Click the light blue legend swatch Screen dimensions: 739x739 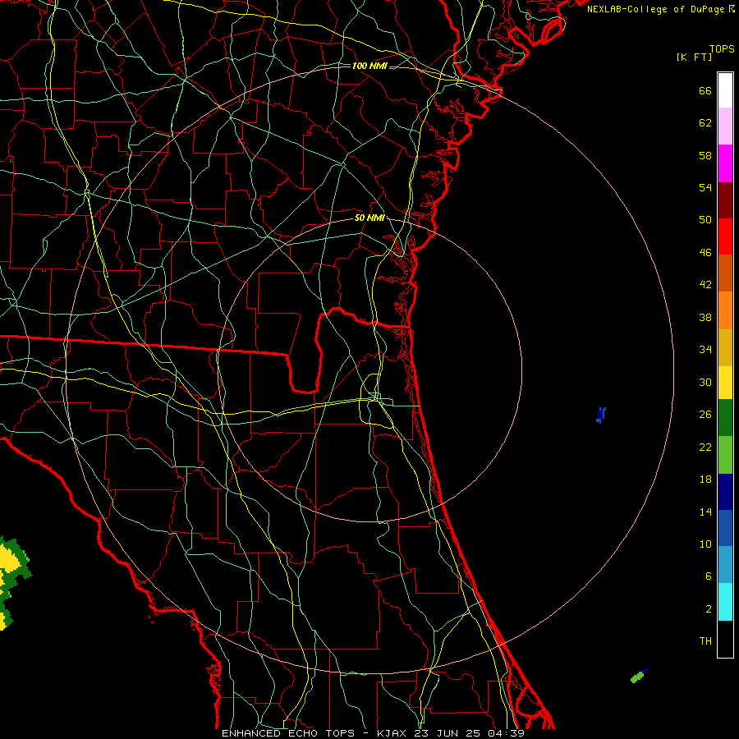click(x=725, y=565)
